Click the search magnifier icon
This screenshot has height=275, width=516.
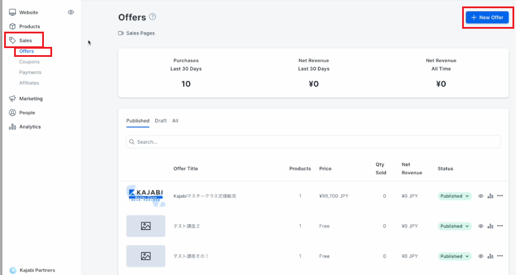coord(132,142)
